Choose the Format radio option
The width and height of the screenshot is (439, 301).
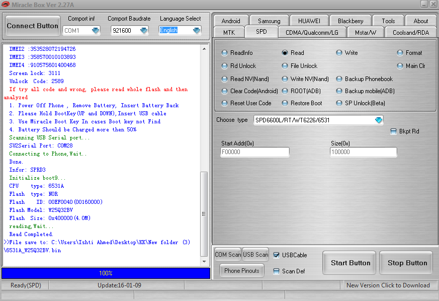point(409,53)
